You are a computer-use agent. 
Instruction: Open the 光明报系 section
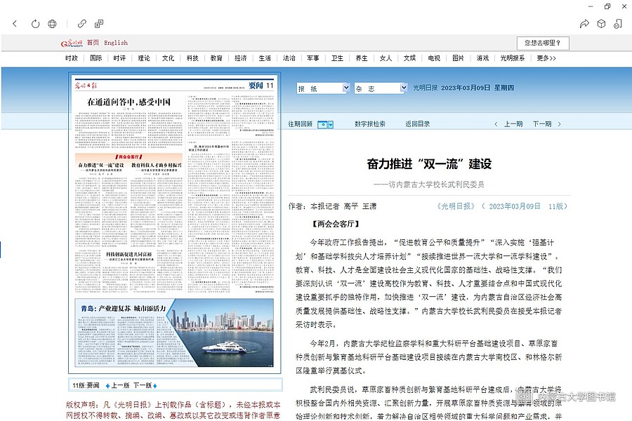coord(513,58)
